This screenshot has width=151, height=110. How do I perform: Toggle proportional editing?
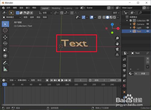pyautogui.click(x=72, y=13)
